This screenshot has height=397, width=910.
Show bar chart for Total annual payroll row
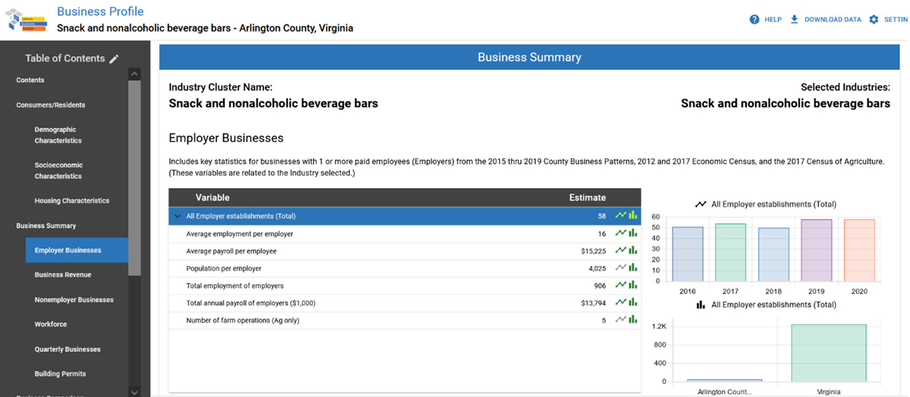click(x=632, y=303)
